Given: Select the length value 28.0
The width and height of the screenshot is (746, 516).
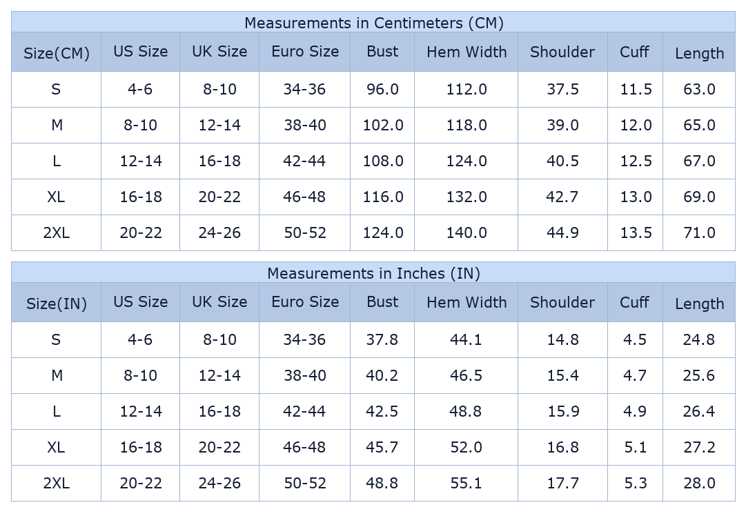Looking at the screenshot, I should (699, 484).
